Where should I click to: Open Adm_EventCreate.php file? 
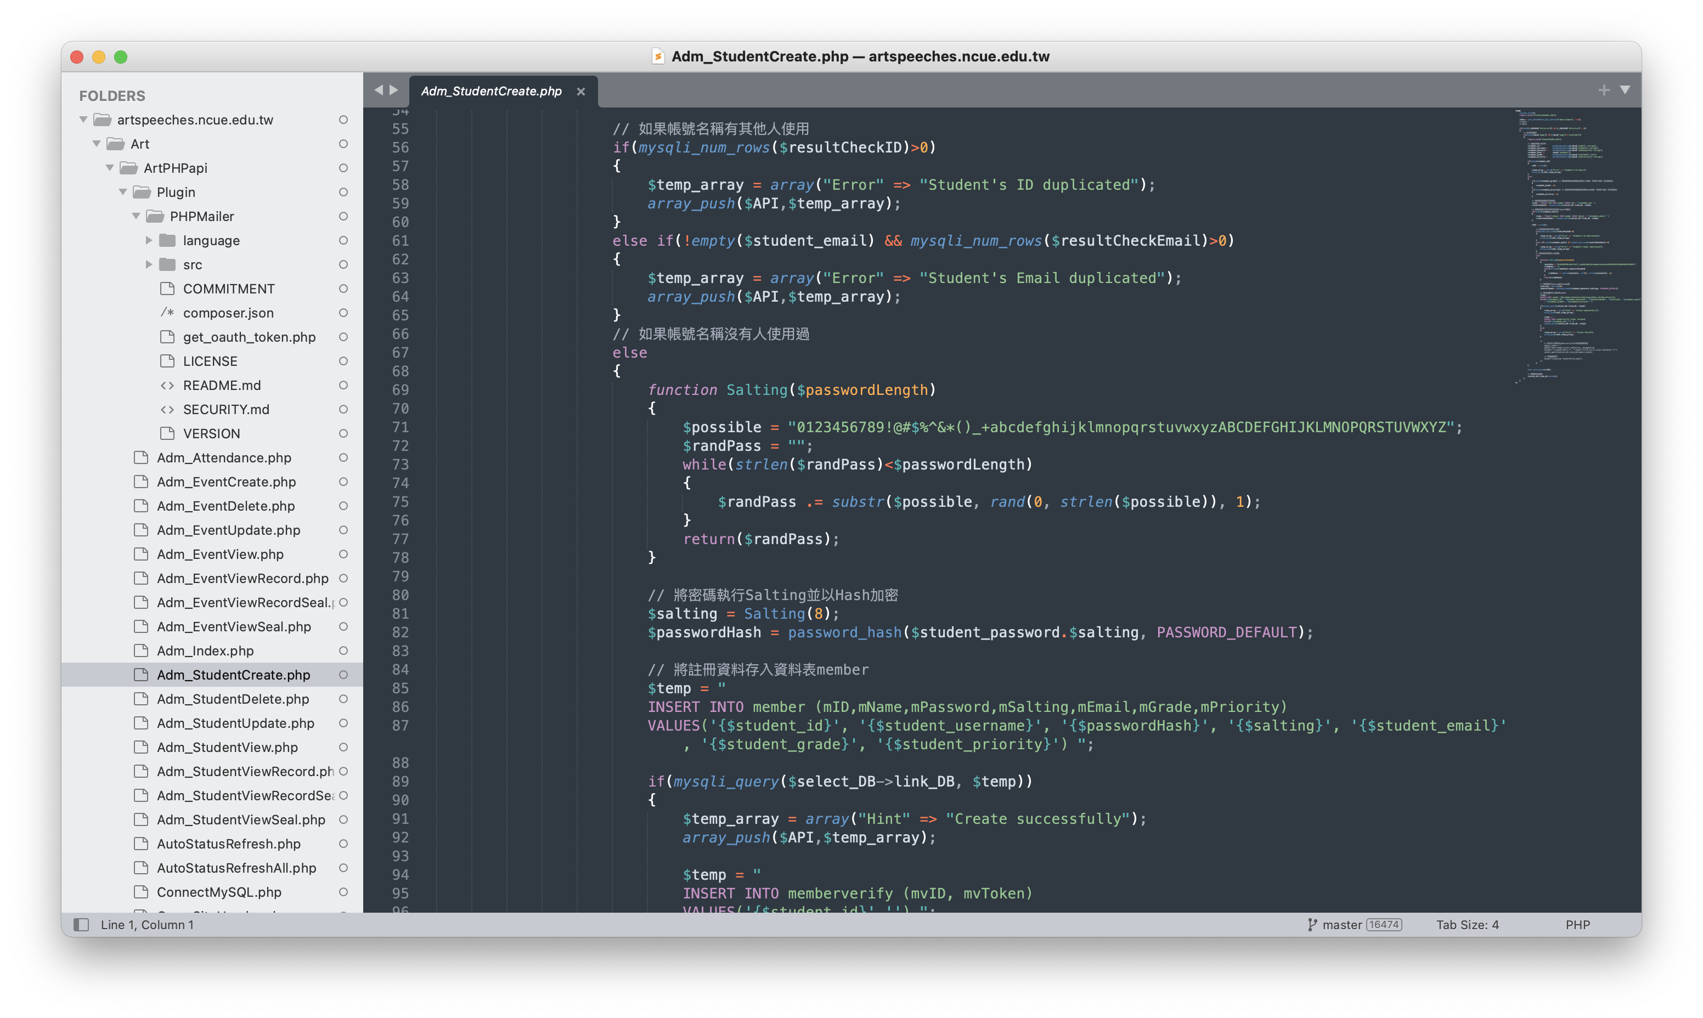point(225,482)
